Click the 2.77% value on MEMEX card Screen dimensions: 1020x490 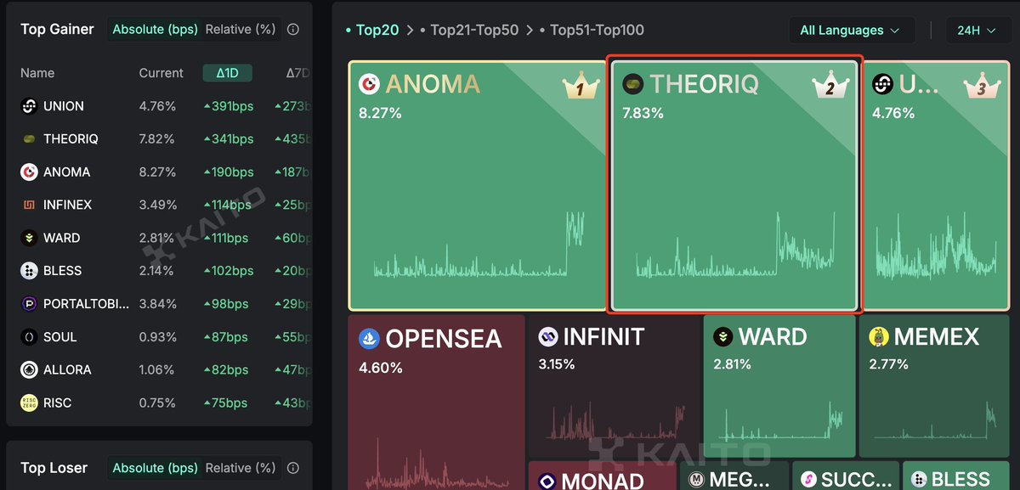tap(888, 364)
